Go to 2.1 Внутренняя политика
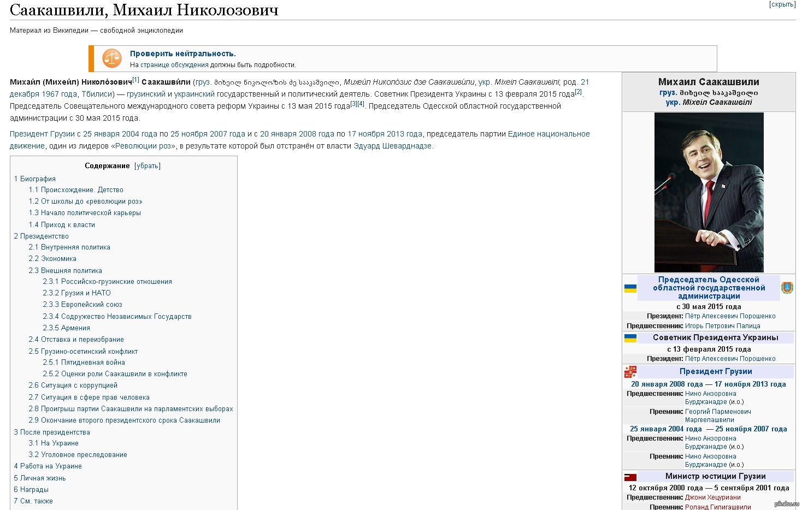 point(69,247)
